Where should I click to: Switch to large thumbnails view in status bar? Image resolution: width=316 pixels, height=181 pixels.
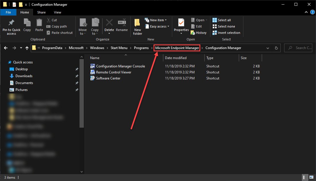(x=311, y=178)
